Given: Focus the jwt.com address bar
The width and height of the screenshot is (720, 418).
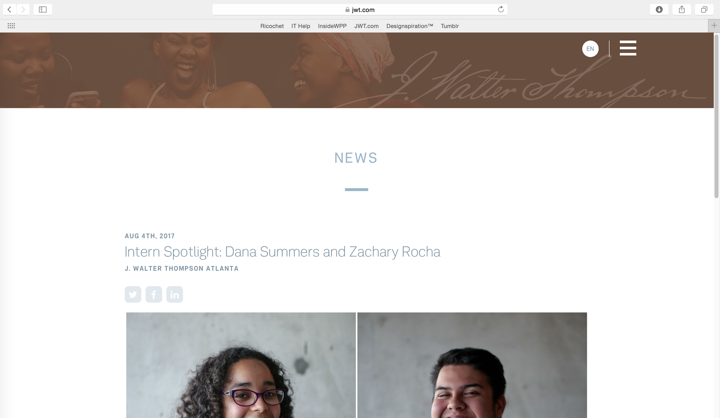Looking at the screenshot, I should pyautogui.click(x=360, y=10).
